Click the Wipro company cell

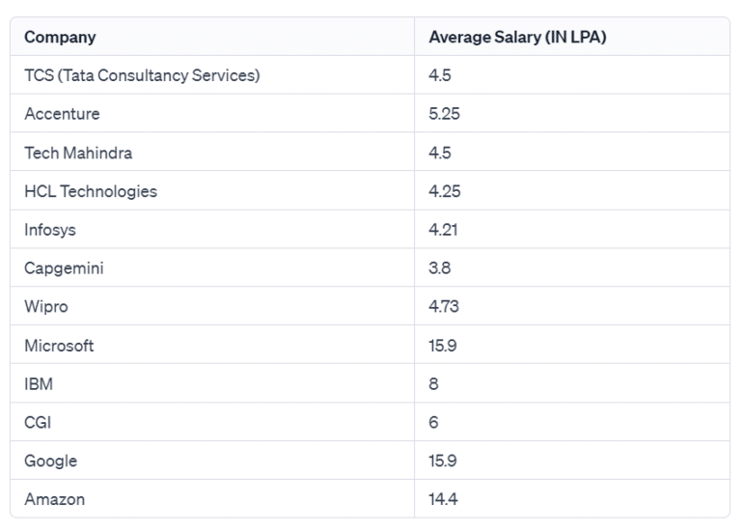(46, 307)
